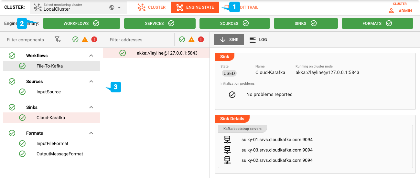Click the green status icon beside InputSource
Image resolution: width=420 pixels, height=178 pixels.
pyautogui.click(x=22, y=92)
